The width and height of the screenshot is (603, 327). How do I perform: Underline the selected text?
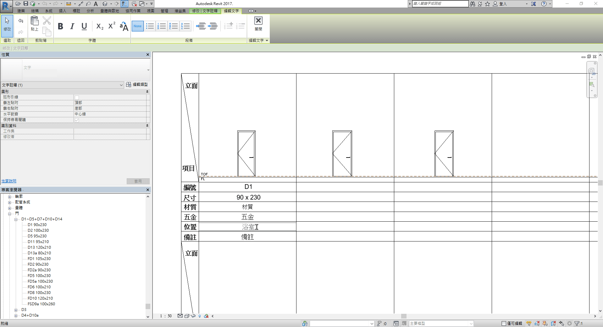coord(84,26)
